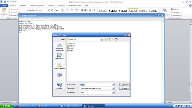
Task: Go up one folder level in the Save dialog
Action: (109, 39)
